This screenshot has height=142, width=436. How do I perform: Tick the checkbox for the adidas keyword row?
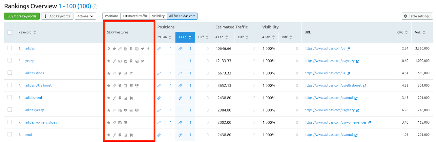10,48
